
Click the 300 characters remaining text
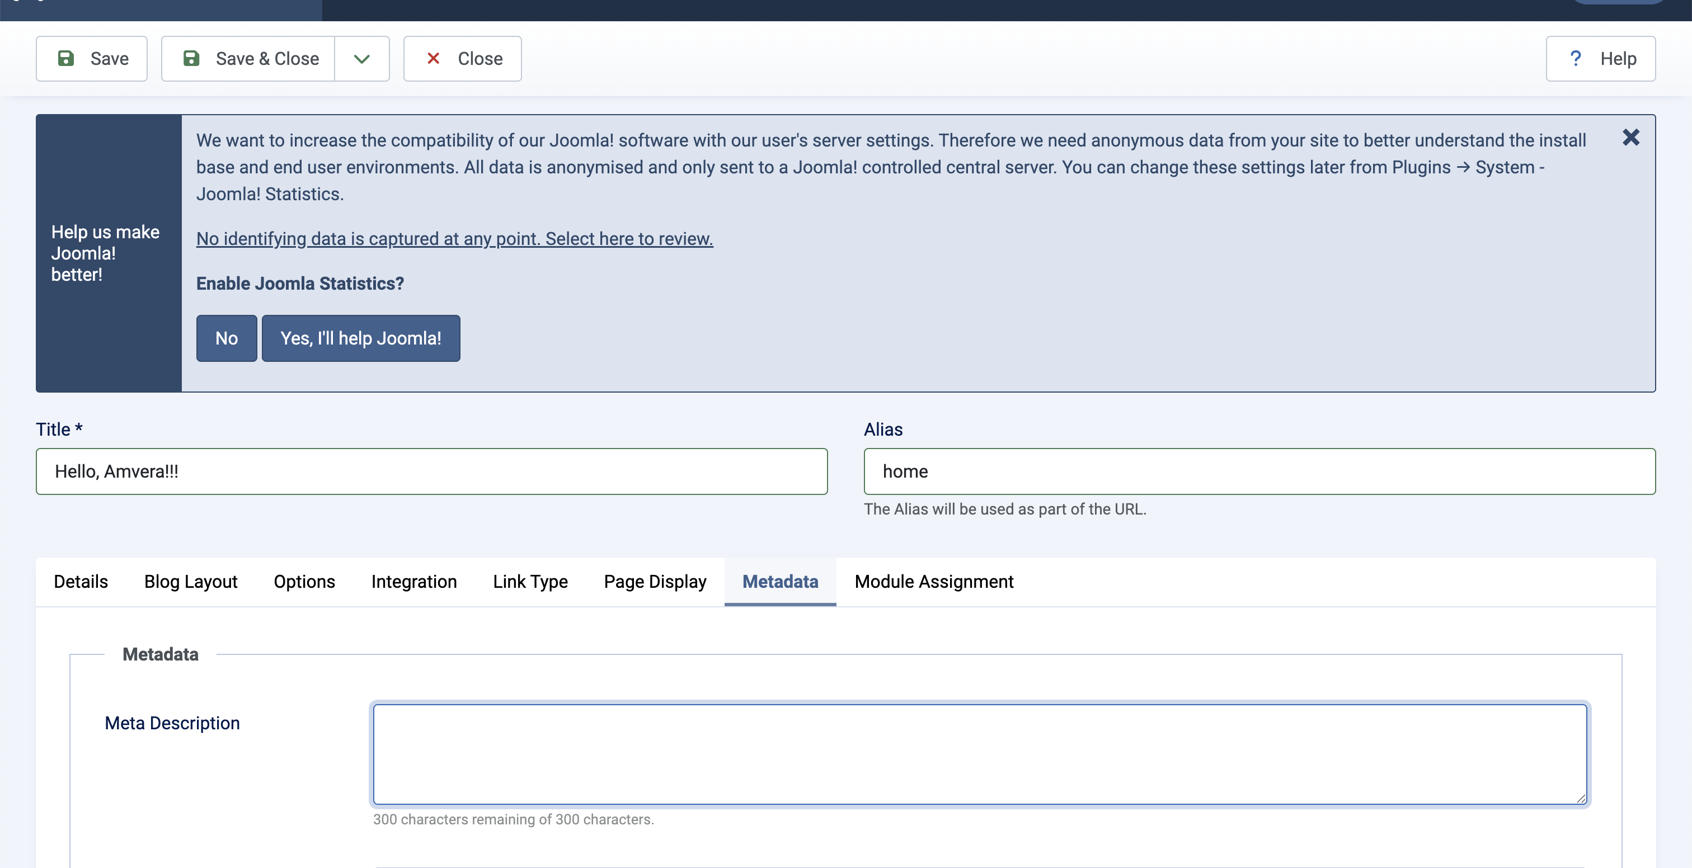click(x=513, y=819)
